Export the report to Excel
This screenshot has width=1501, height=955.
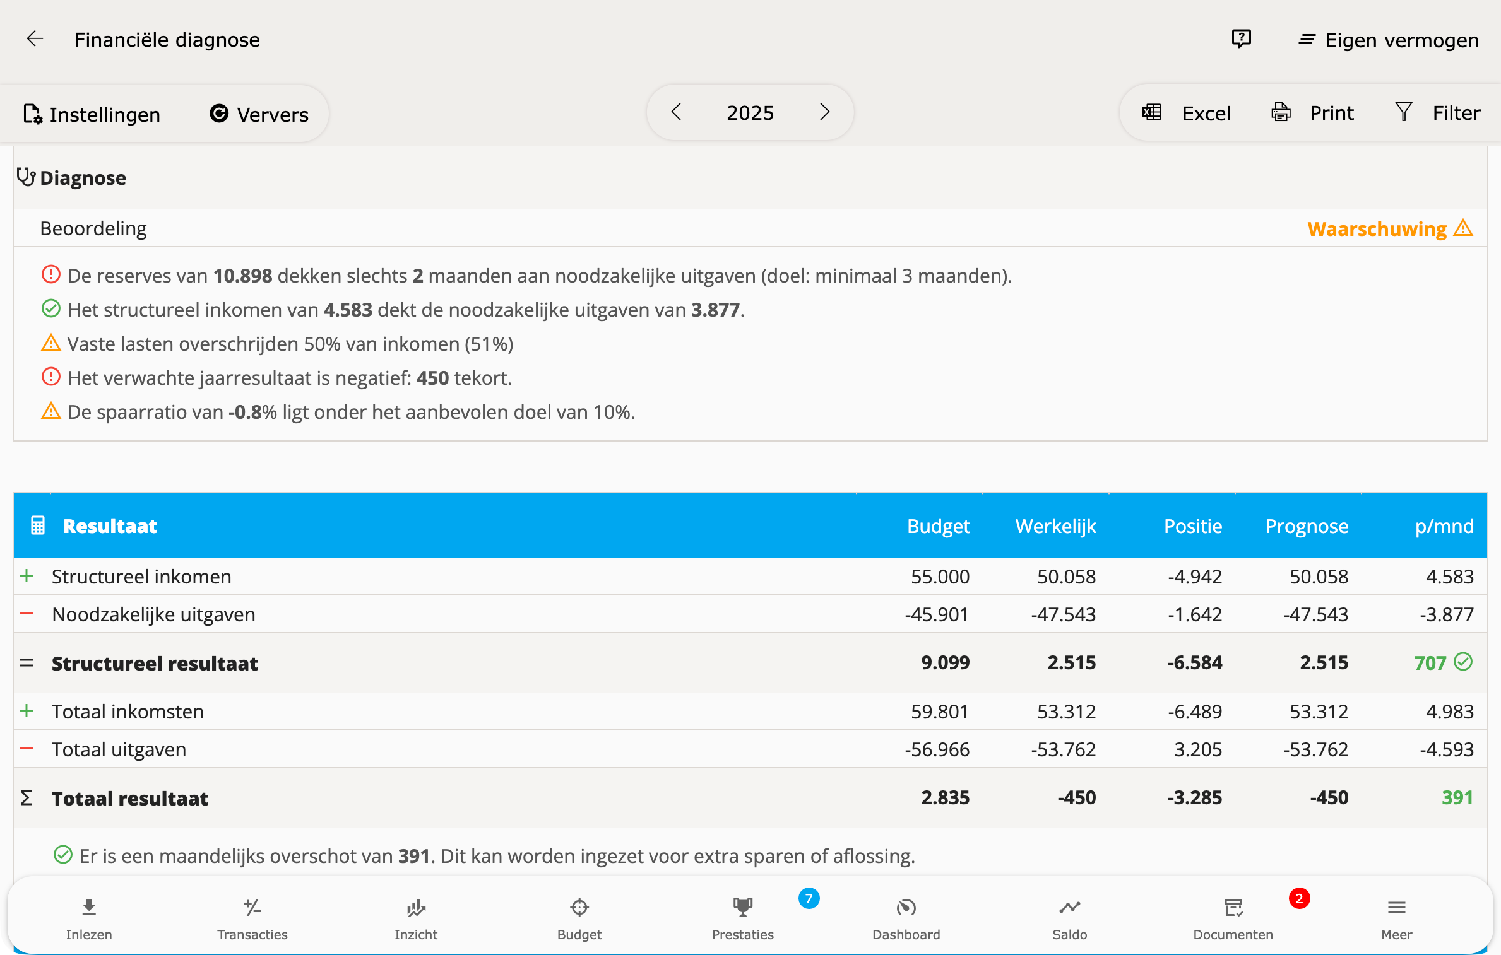pyautogui.click(x=1186, y=113)
